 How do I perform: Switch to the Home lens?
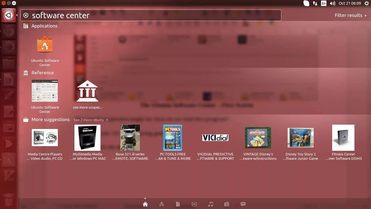145,204
